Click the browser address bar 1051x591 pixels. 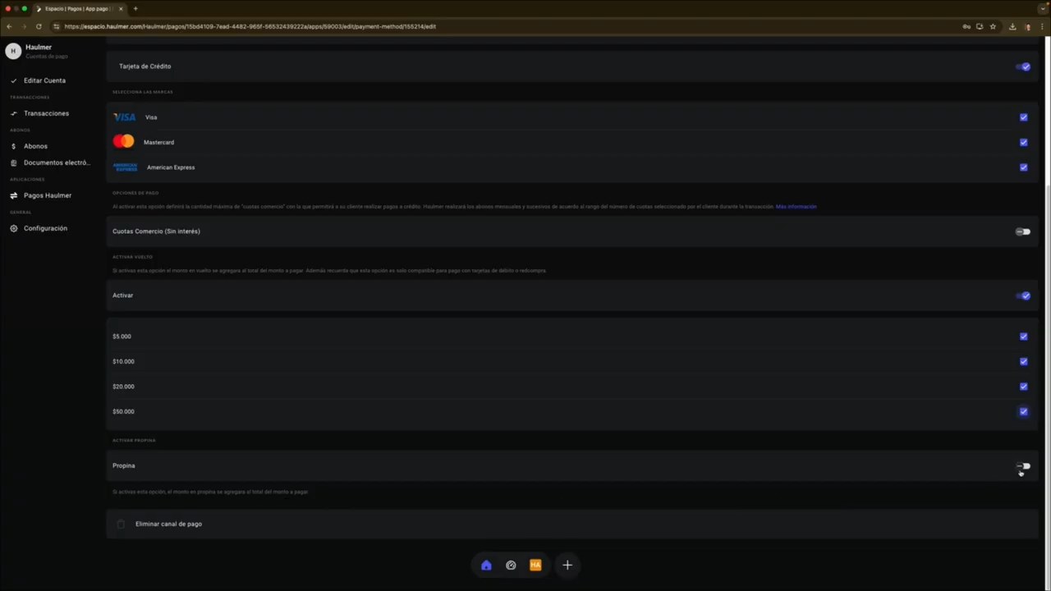(509, 26)
